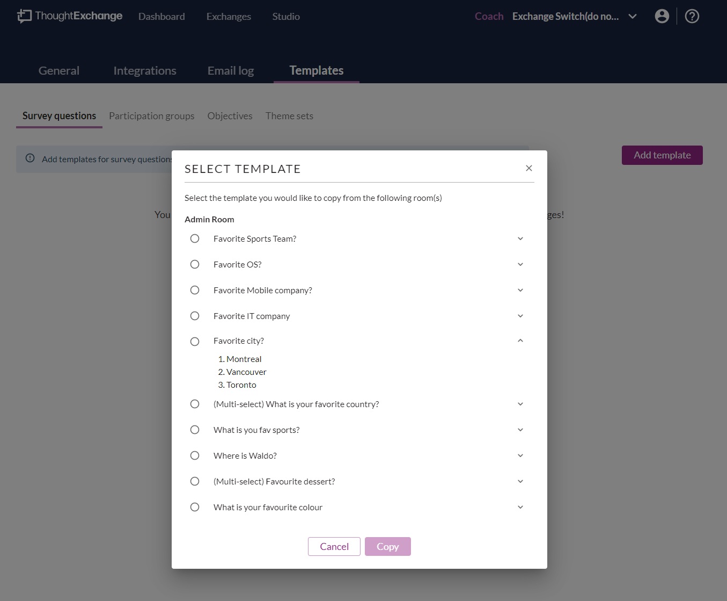The height and width of the screenshot is (601, 727).
Task: Click the Vancouver option text
Action: (246, 372)
